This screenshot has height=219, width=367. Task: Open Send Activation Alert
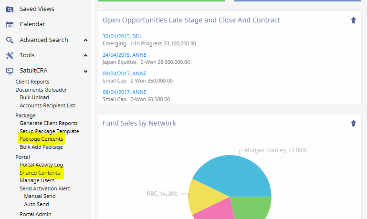click(45, 188)
